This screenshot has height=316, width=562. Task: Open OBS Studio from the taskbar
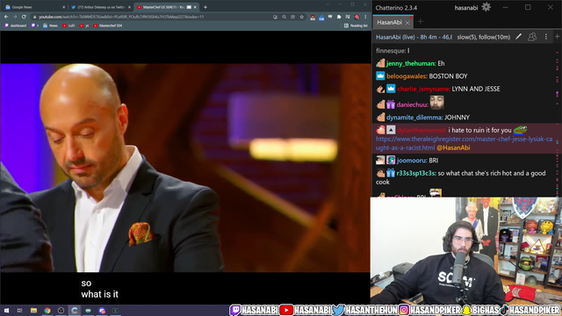coord(61,310)
